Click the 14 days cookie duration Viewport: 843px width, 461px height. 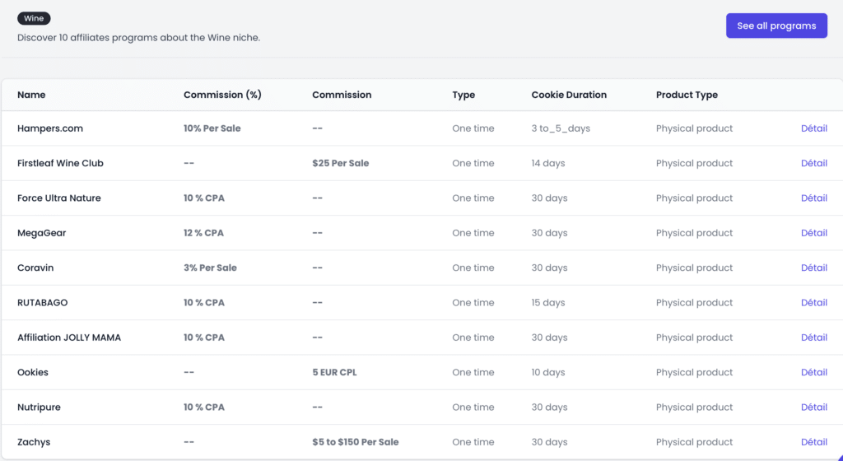547,163
